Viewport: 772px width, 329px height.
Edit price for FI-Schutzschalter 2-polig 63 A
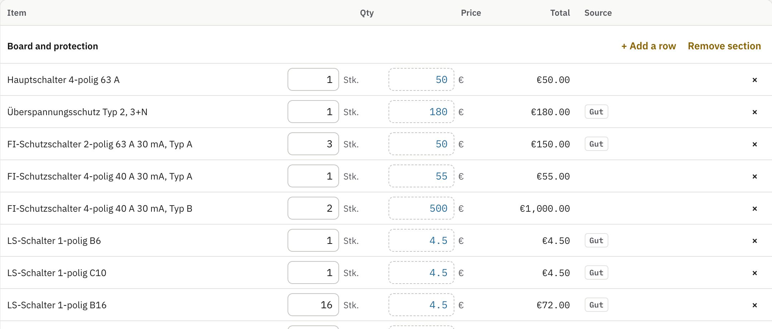(421, 144)
